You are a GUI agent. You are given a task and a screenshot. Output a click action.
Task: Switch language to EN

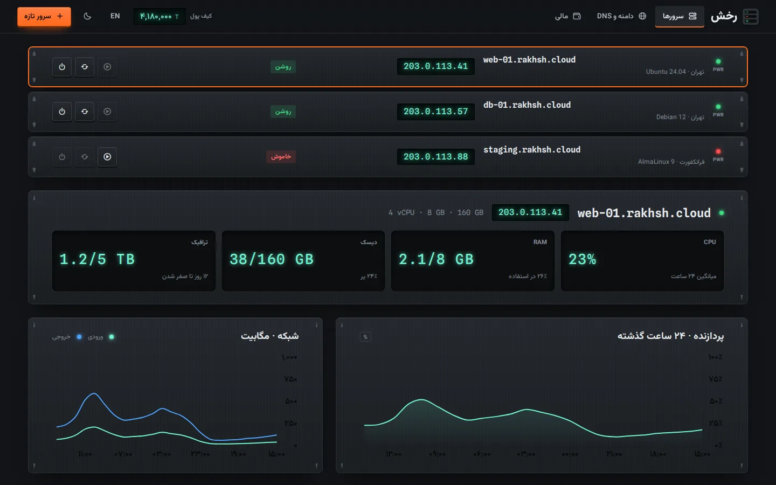coord(115,16)
